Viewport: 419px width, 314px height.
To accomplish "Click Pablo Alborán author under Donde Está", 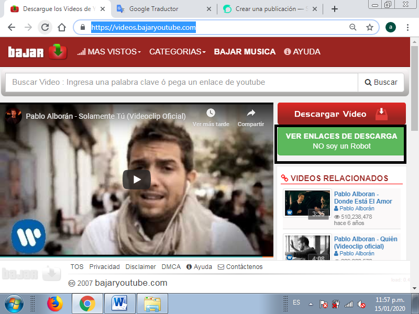I will [354, 208].
